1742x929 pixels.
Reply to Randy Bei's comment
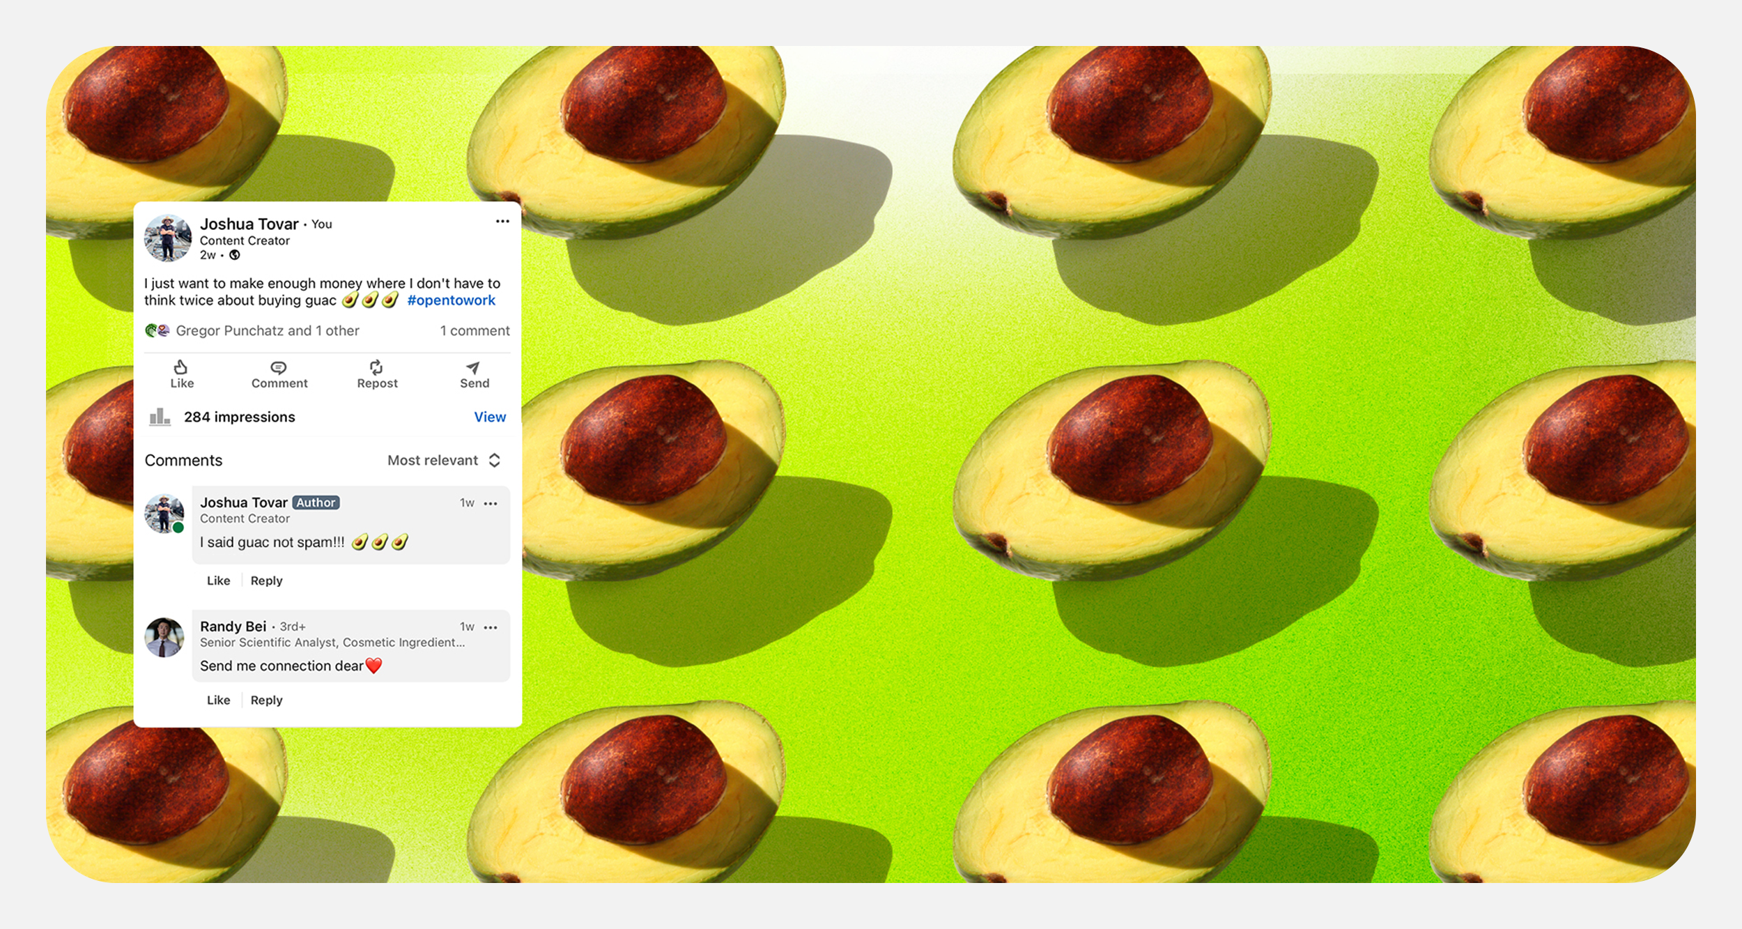pyautogui.click(x=266, y=700)
